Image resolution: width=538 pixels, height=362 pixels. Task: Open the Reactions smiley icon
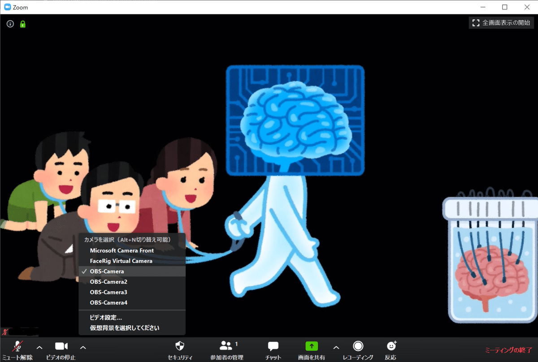point(391,346)
